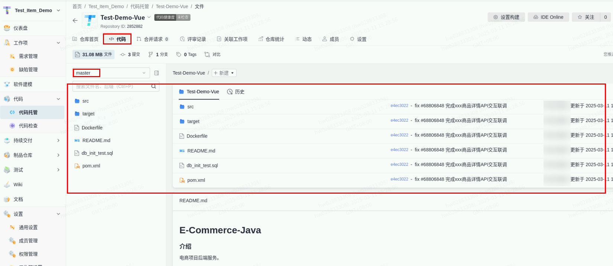Open master branch dropdown
The image size is (613, 266).
tap(111, 73)
